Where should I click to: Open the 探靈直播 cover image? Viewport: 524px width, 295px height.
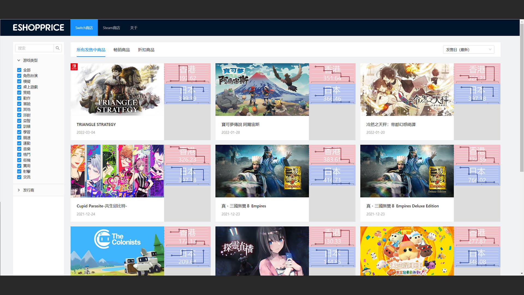click(x=262, y=251)
